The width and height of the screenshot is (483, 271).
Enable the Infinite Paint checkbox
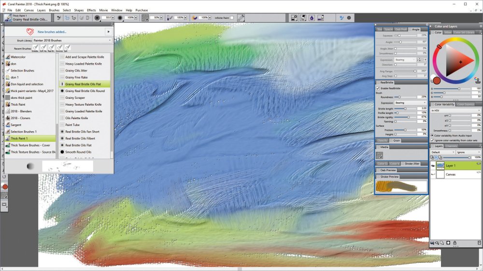[232, 18]
